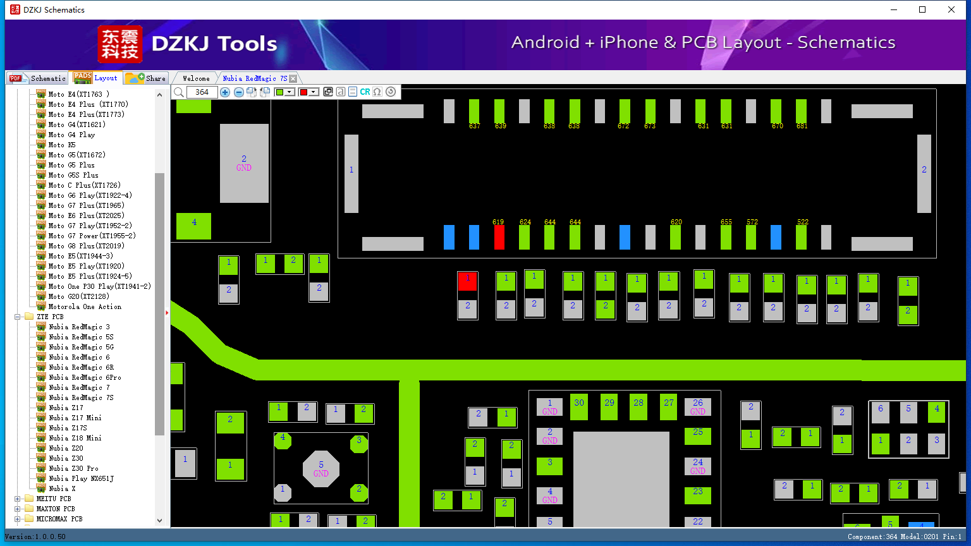
Task: Click the green connector pad labeled 681
Action: coord(801,111)
